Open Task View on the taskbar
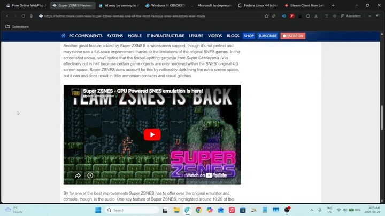This screenshot has width=385, height=216. tap(165, 210)
